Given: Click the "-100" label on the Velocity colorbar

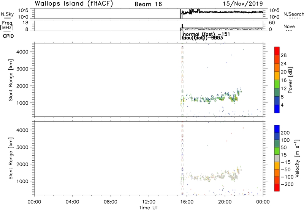Looking at the screenshot, I should (x=287, y=177).
